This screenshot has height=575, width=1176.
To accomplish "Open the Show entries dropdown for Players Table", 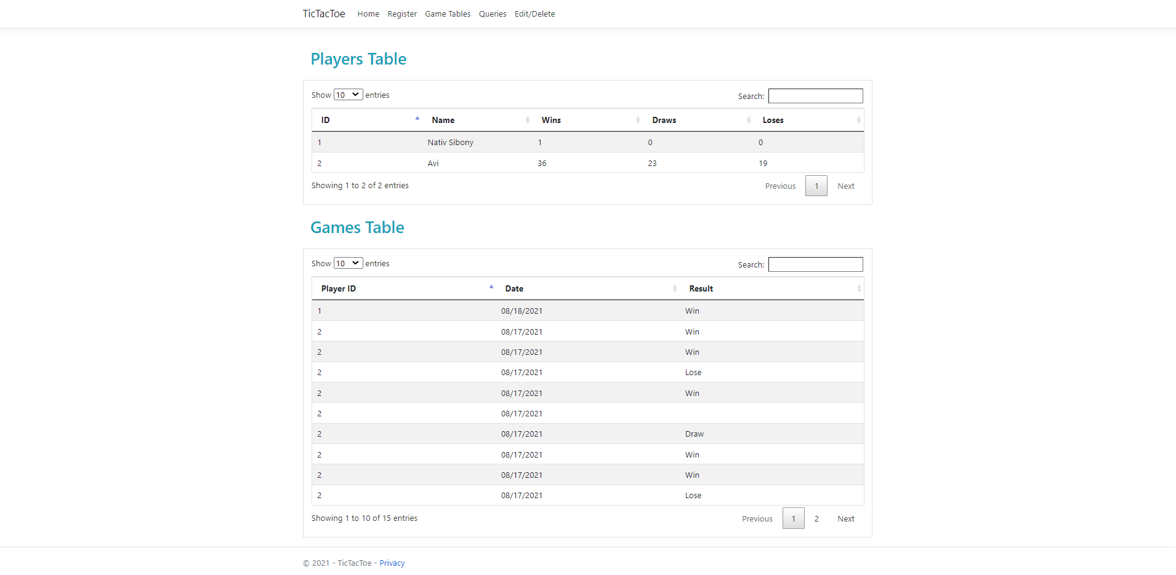I will [x=348, y=94].
